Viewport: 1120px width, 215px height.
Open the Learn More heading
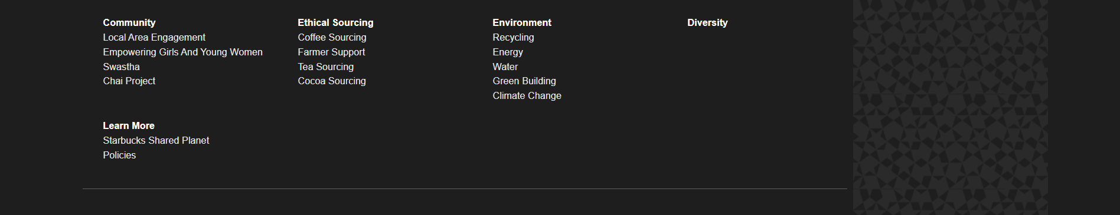(129, 125)
